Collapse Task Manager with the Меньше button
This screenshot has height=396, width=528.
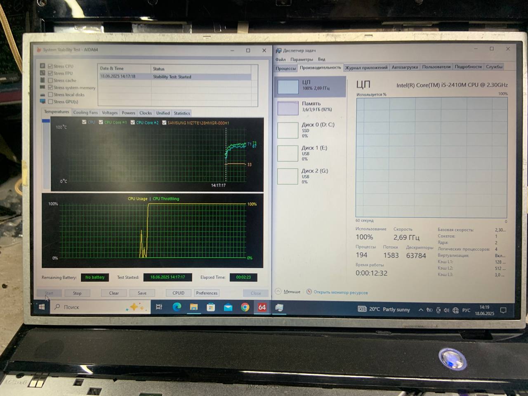288,292
